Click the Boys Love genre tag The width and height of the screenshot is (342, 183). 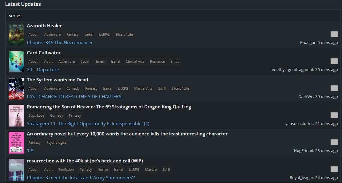[36, 115]
